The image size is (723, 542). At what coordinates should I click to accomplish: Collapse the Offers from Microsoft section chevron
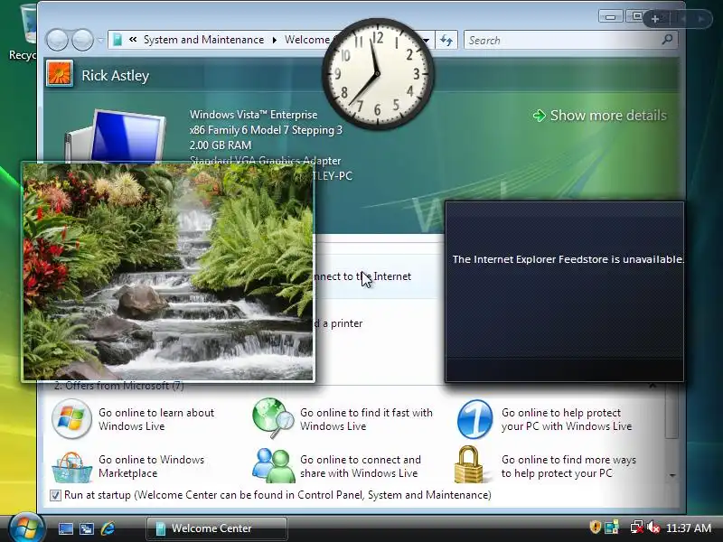pyautogui.click(x=653, y=387)
